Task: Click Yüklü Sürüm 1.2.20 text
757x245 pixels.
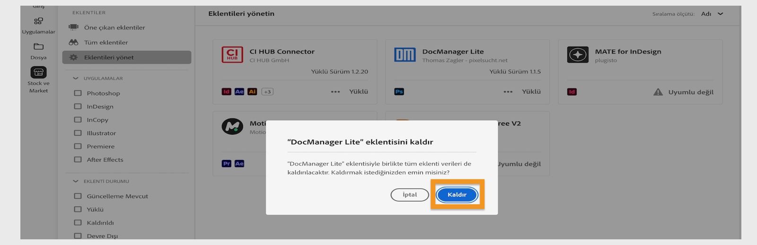Action: click(x=339, y=71)
